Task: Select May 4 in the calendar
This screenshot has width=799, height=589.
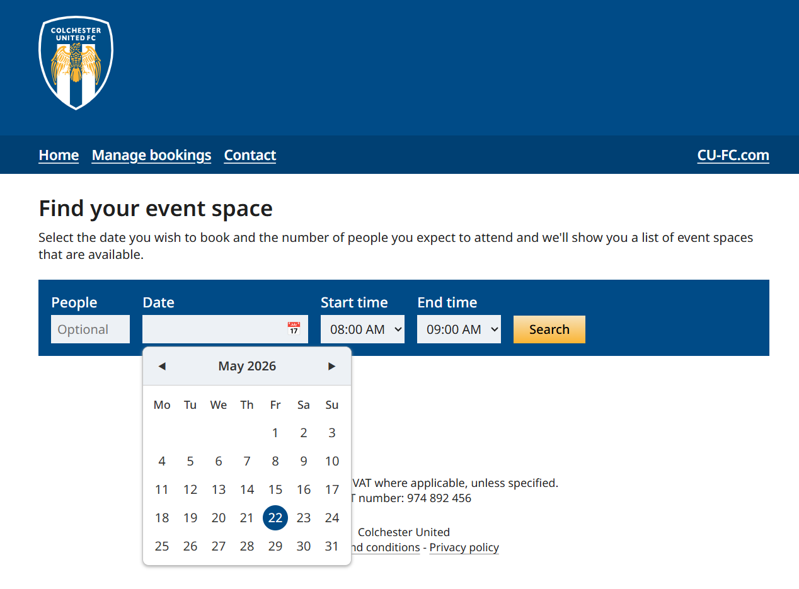Action: click(162, 461)
